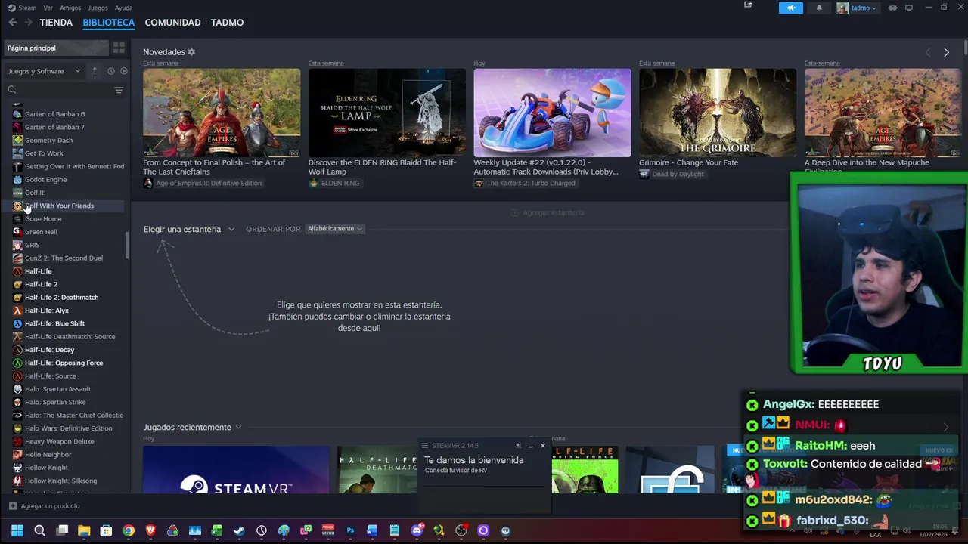Open the notifications bell
This screenshot has height=544, width=968.
point(819,8)
